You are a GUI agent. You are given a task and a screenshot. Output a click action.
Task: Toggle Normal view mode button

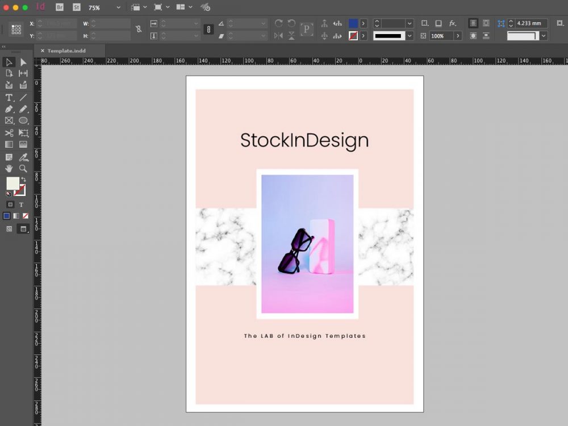click(x=9, y=229)
